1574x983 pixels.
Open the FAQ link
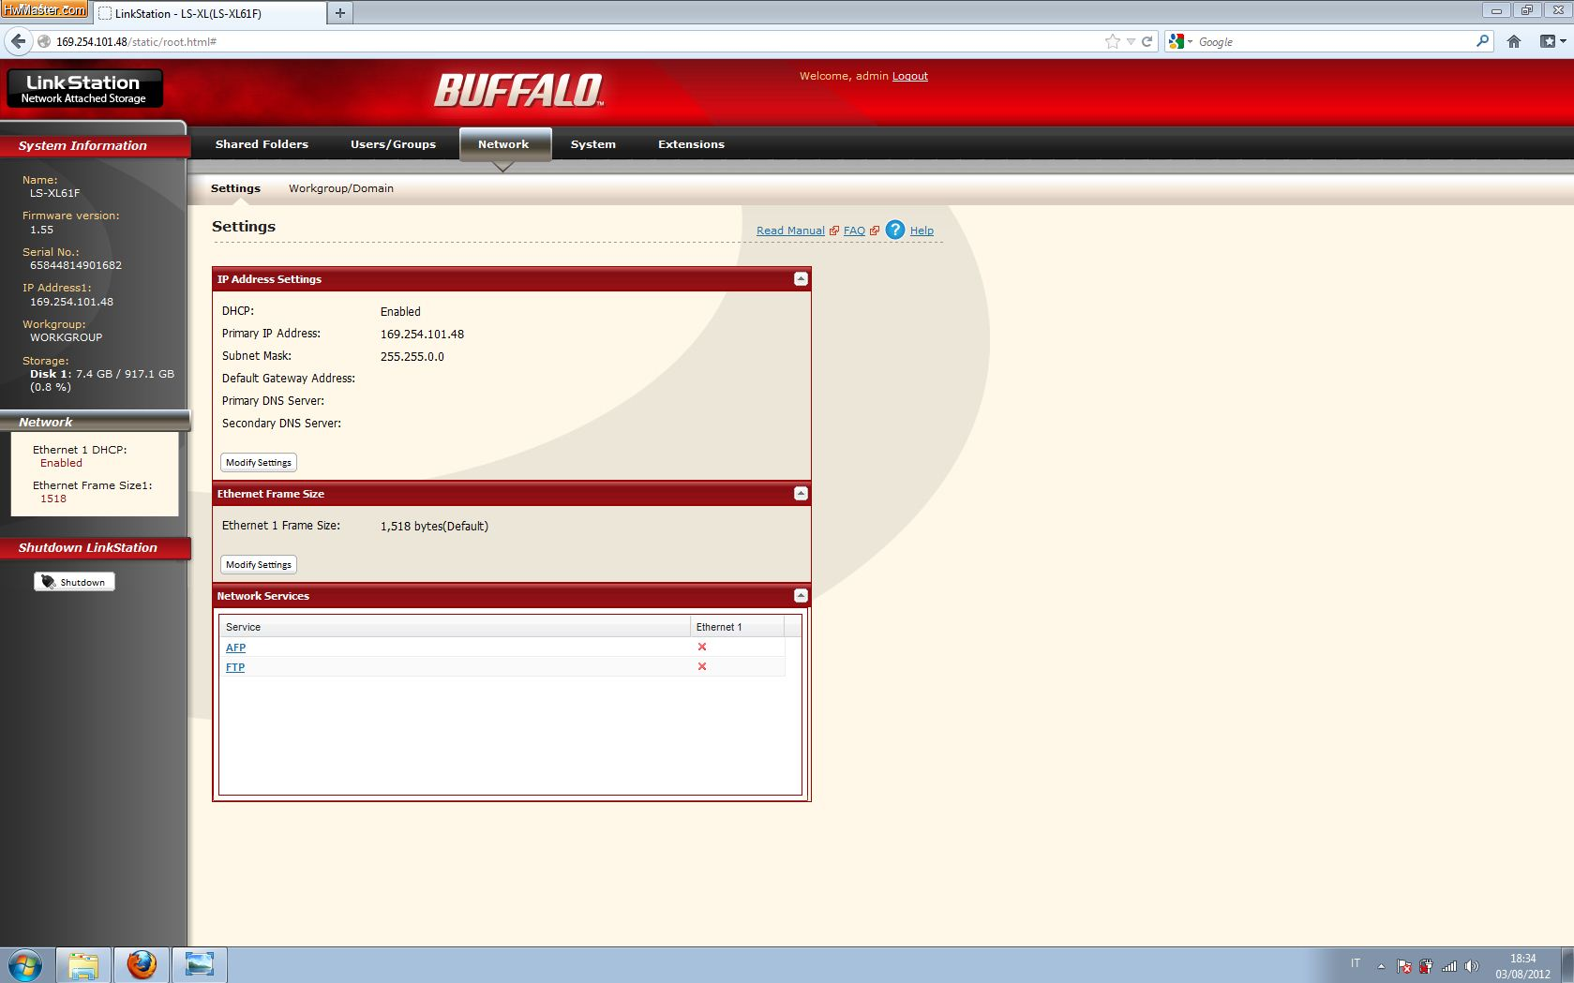(x=854, y=231)
